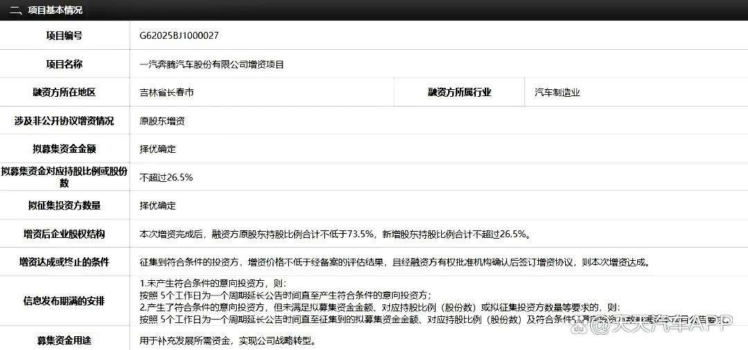Click the label 拟募集资金金额

tap(64, 149)
